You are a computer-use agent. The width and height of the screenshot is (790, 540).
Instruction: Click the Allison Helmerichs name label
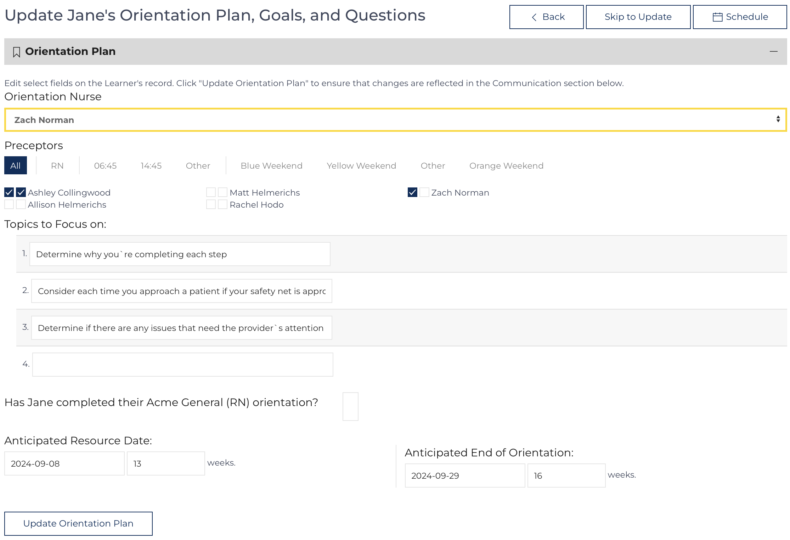(67, 205)
